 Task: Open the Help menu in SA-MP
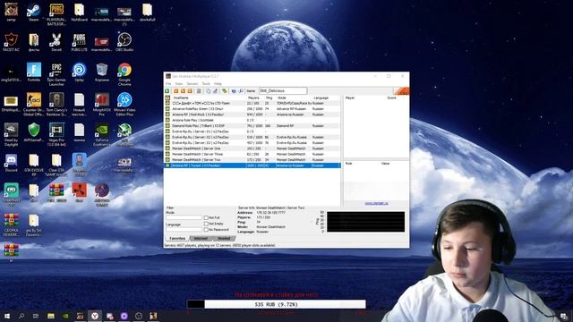[218, 83]
